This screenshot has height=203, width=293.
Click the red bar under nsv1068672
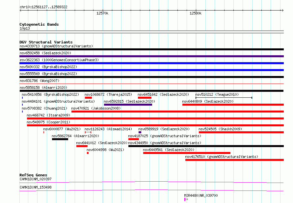click(88, 98)
